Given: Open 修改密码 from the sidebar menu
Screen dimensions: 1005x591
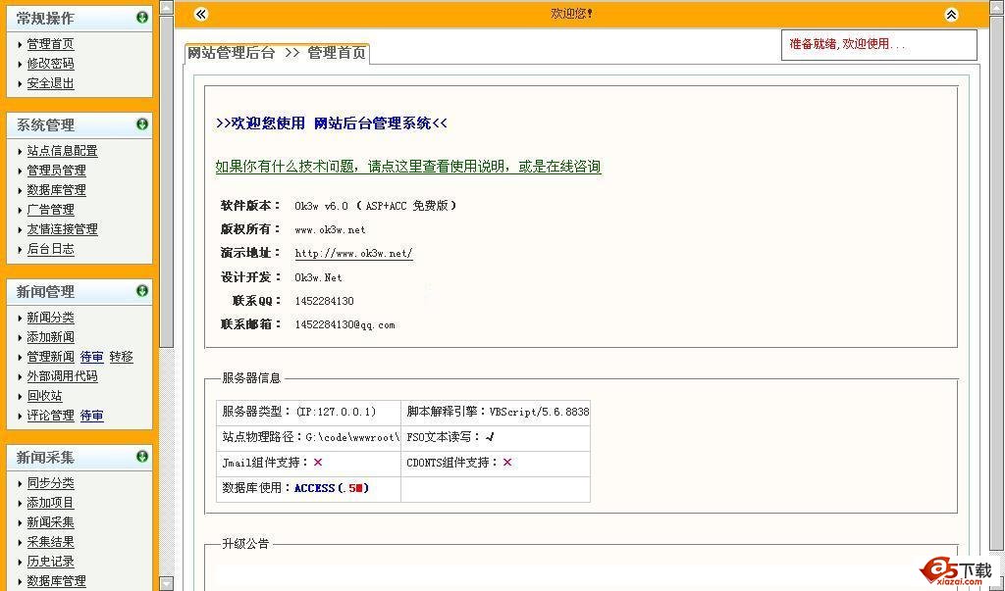Looking at the screenshot, I should pyautogui.click(x=50, y=64).
